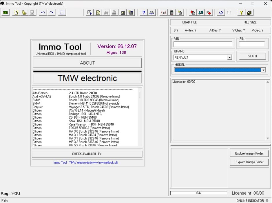Expand the BRAND dropdown showing RENAULT
The width and height of the screenshot is (272, 203).
[x=229, y=57]
